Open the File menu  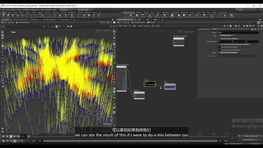click(x=3, y=10)
